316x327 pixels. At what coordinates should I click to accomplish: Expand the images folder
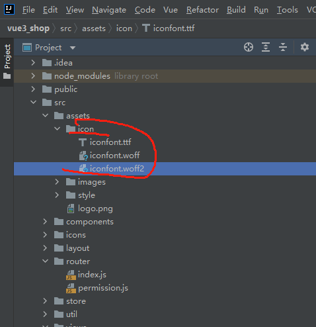[x=57, y=182]
